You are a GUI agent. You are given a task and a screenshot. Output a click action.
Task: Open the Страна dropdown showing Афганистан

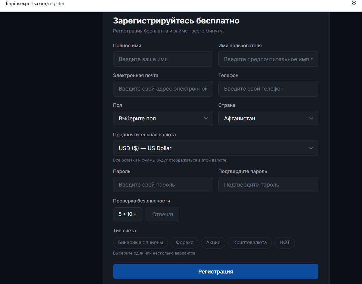268,118
